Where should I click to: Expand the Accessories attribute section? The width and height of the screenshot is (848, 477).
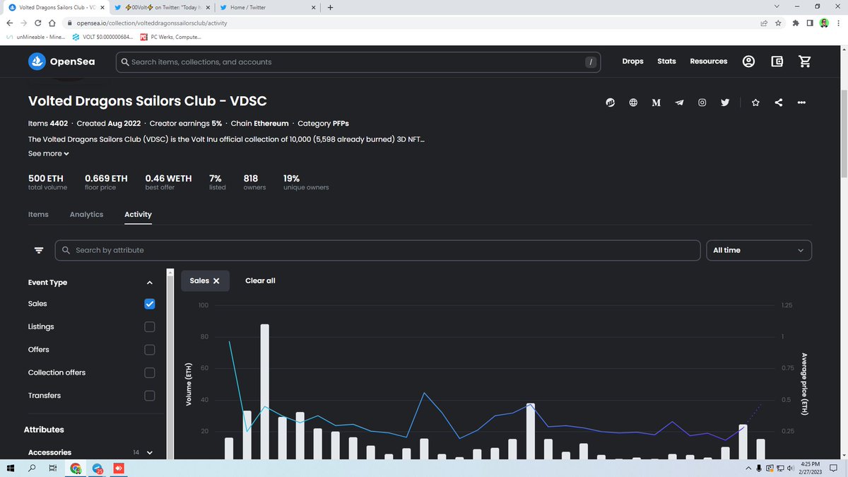(x=149, y=452)
